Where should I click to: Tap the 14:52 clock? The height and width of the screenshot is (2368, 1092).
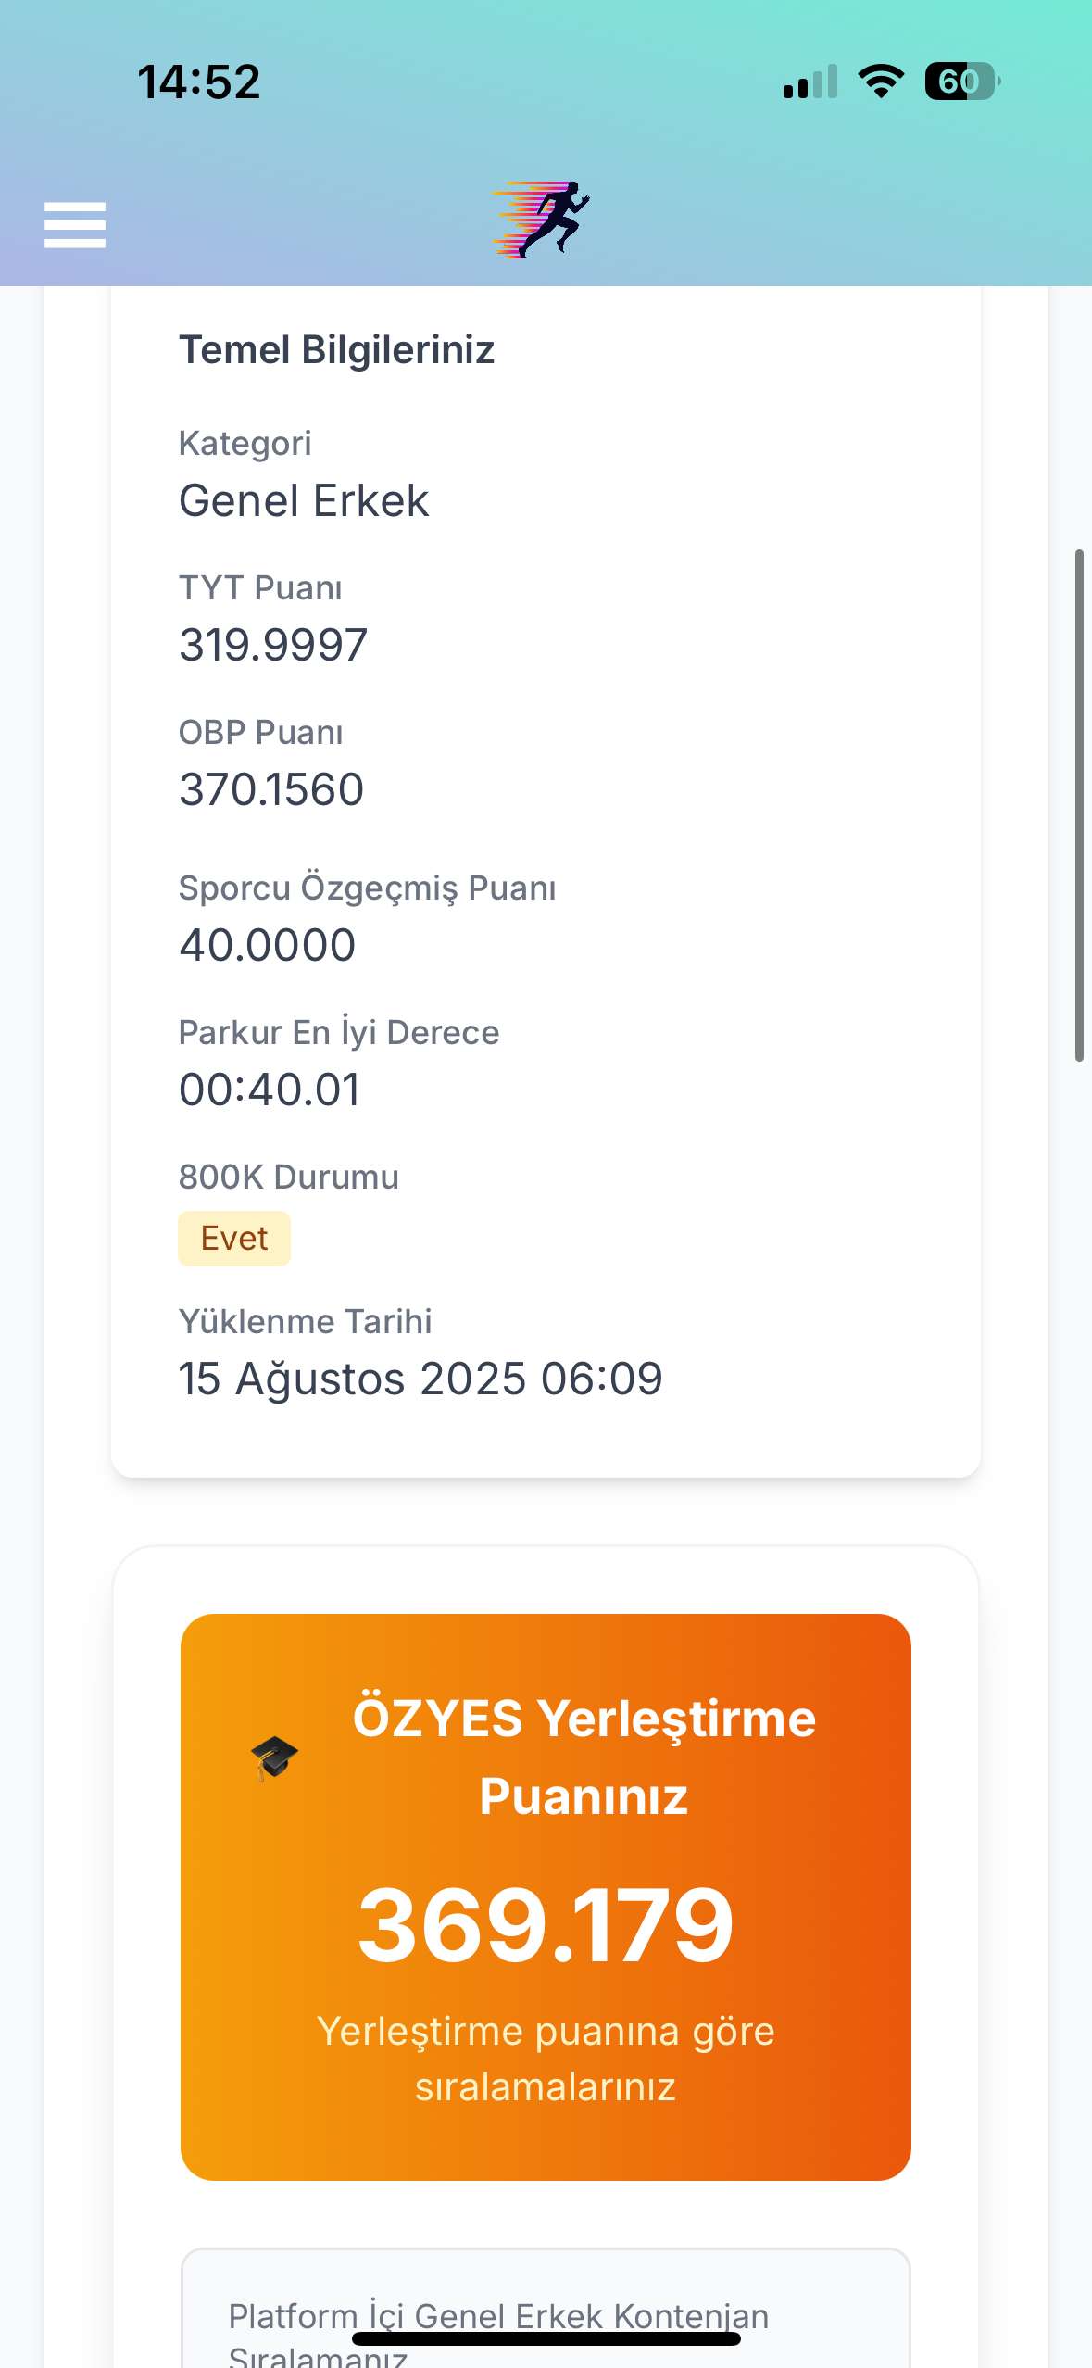tap(199, 82)
